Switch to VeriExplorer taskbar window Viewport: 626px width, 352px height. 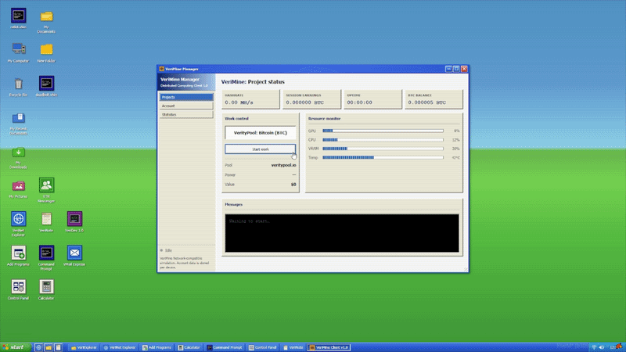click(84, 347)
